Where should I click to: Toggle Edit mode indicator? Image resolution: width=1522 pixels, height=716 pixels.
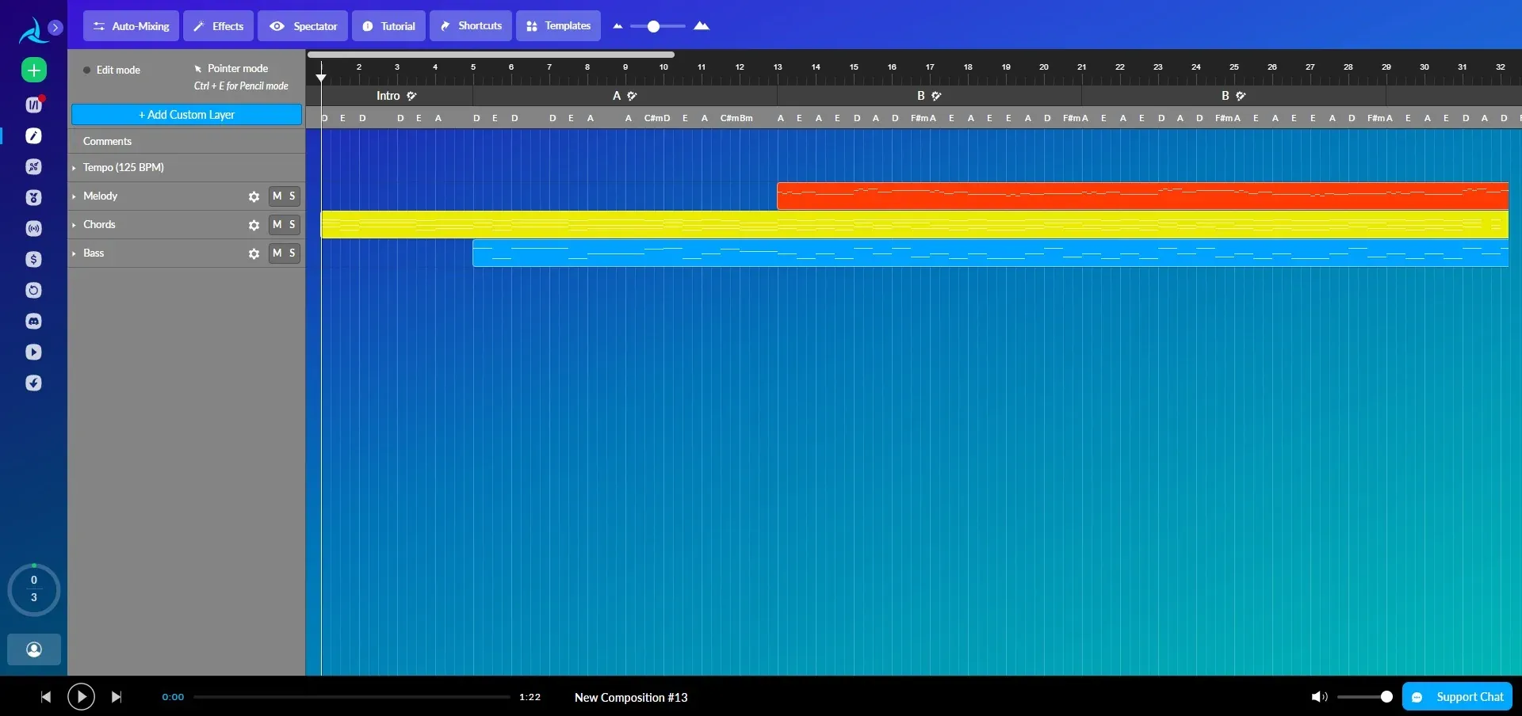111,70
